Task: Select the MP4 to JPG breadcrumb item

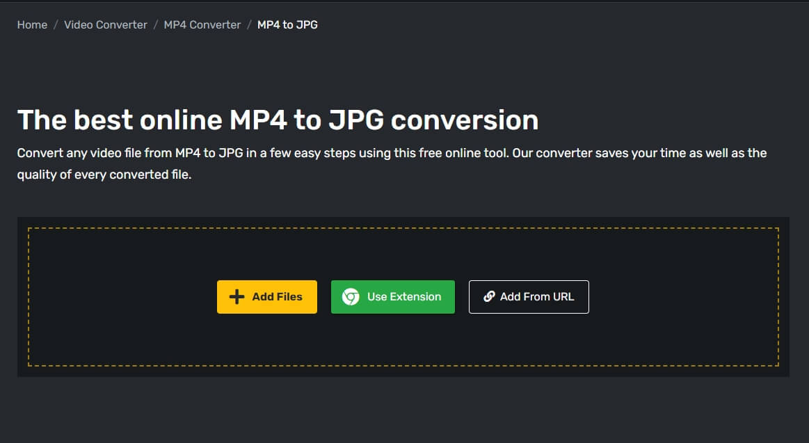Action: (x=287, y=25)
